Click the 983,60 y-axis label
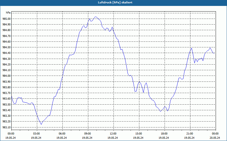Viewport: 227px width, 141px height. click(7, 99)
